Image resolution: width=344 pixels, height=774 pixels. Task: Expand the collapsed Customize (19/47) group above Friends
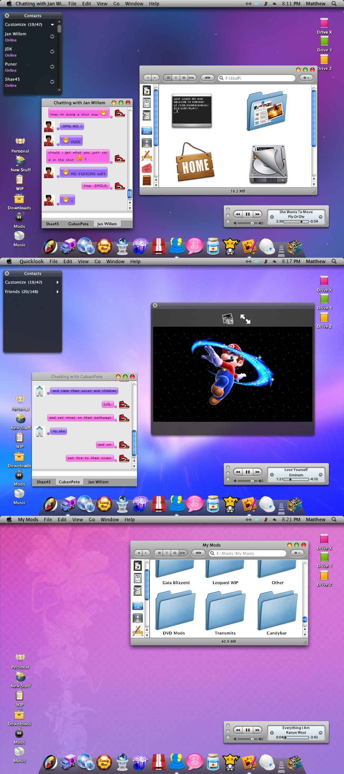[x=57, y=282]
